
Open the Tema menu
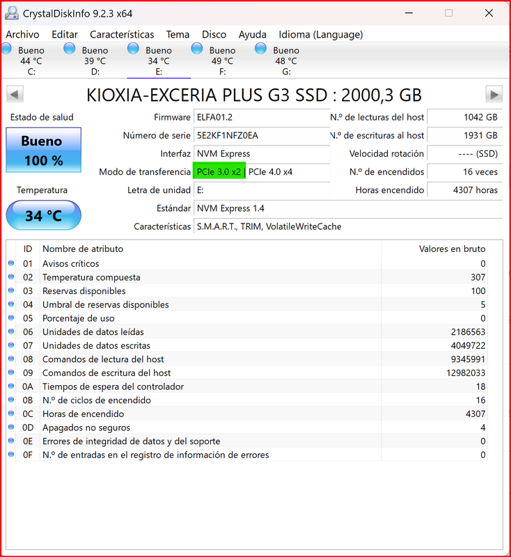click(x=178, y=34)
